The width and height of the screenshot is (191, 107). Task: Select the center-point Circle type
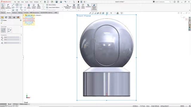(x=3, y=30)
